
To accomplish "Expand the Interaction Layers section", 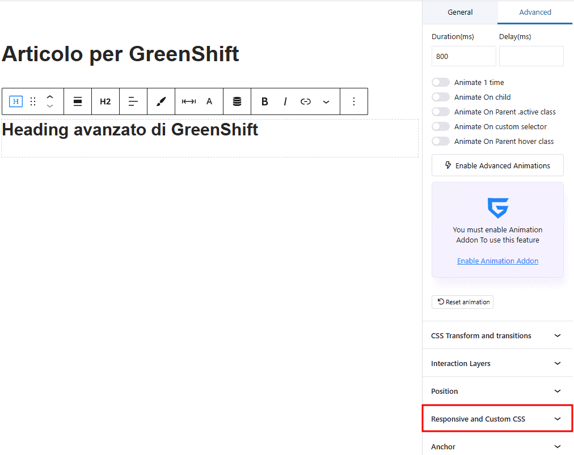I will coord(497,363).
